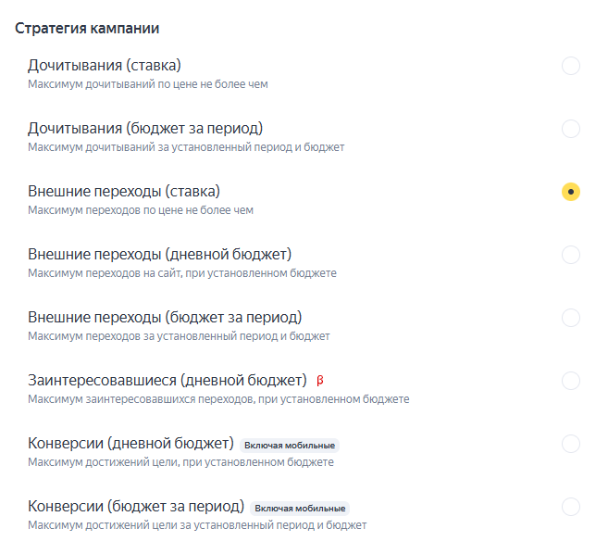The height and width of the screenshot is (554, 608).
Task: Enable Внешние переходы (бюджет за период) radio
Action: click(x=571, y=318)
